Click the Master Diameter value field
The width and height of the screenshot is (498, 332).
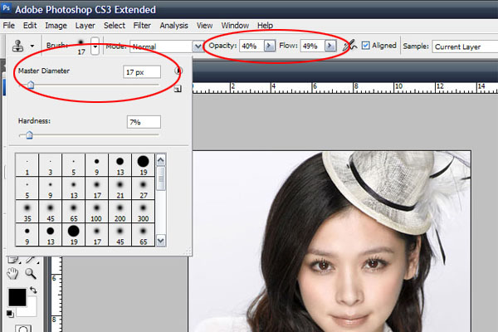[142, 72]
